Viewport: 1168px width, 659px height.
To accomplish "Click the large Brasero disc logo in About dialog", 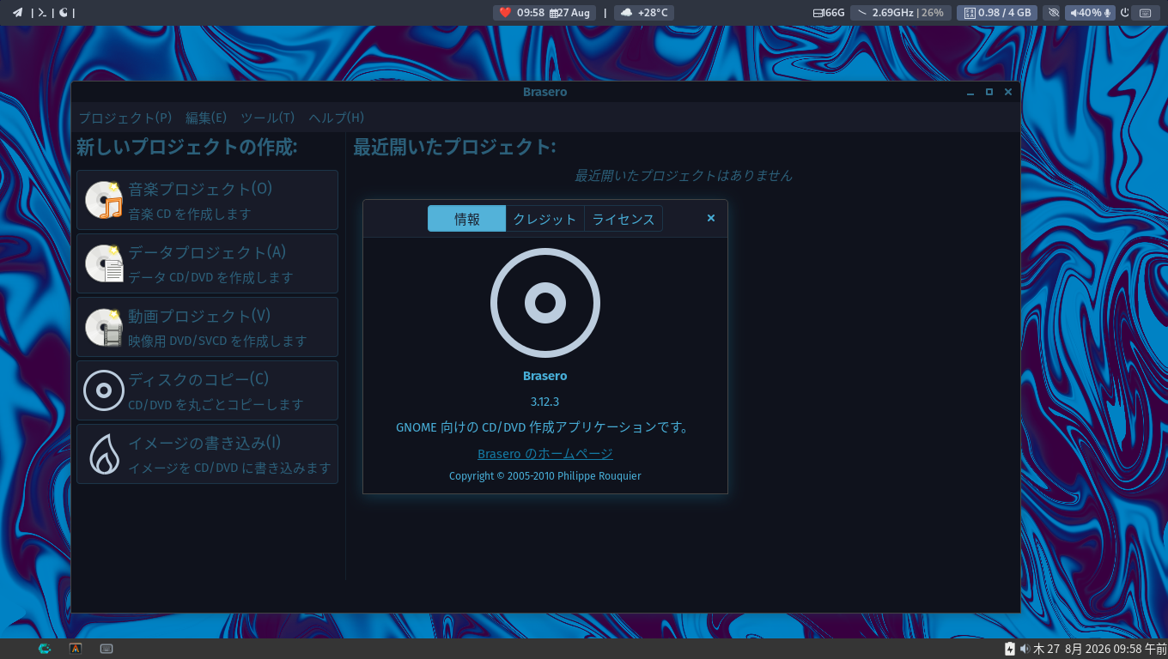I will (545, 303).
